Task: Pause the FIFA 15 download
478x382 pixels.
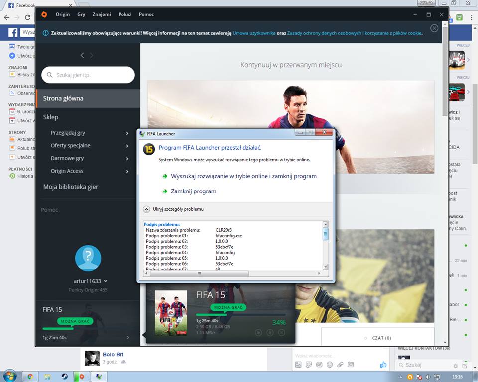Action: 270,332
